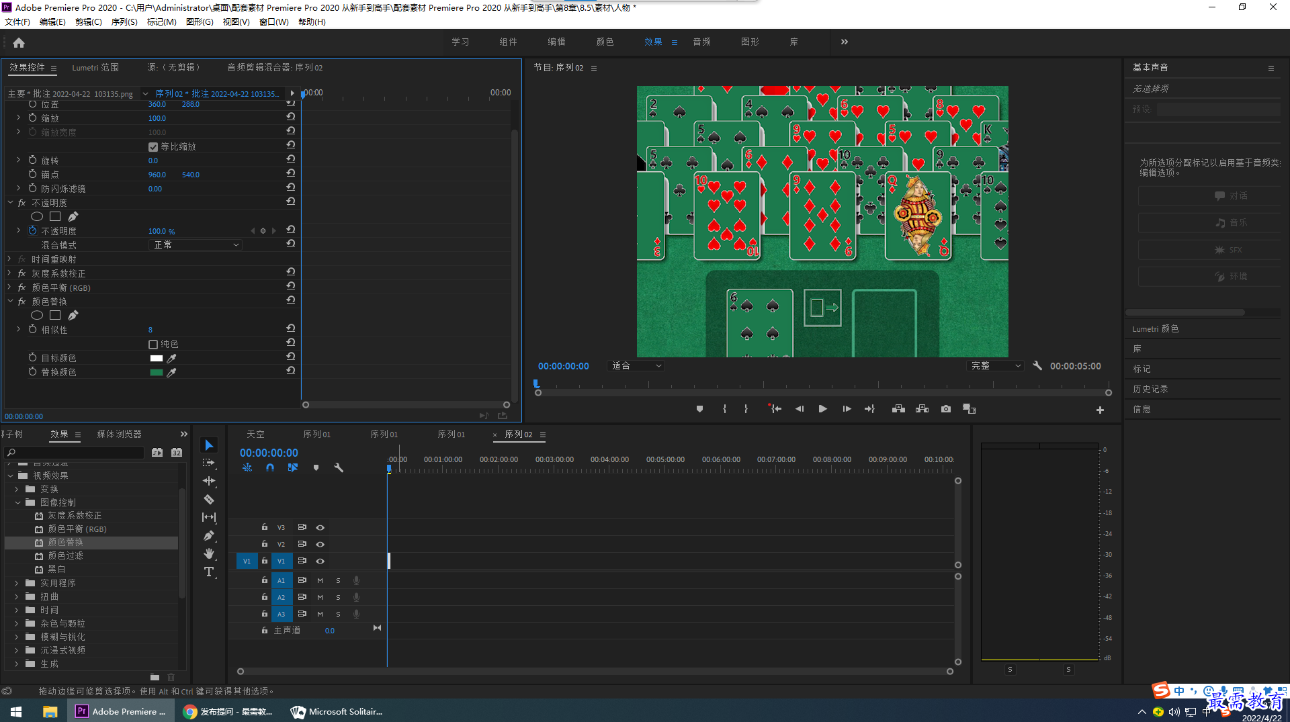1290x722 pixels.
Task: Open Lumetri Color panel
Action: click(1156, 329)
